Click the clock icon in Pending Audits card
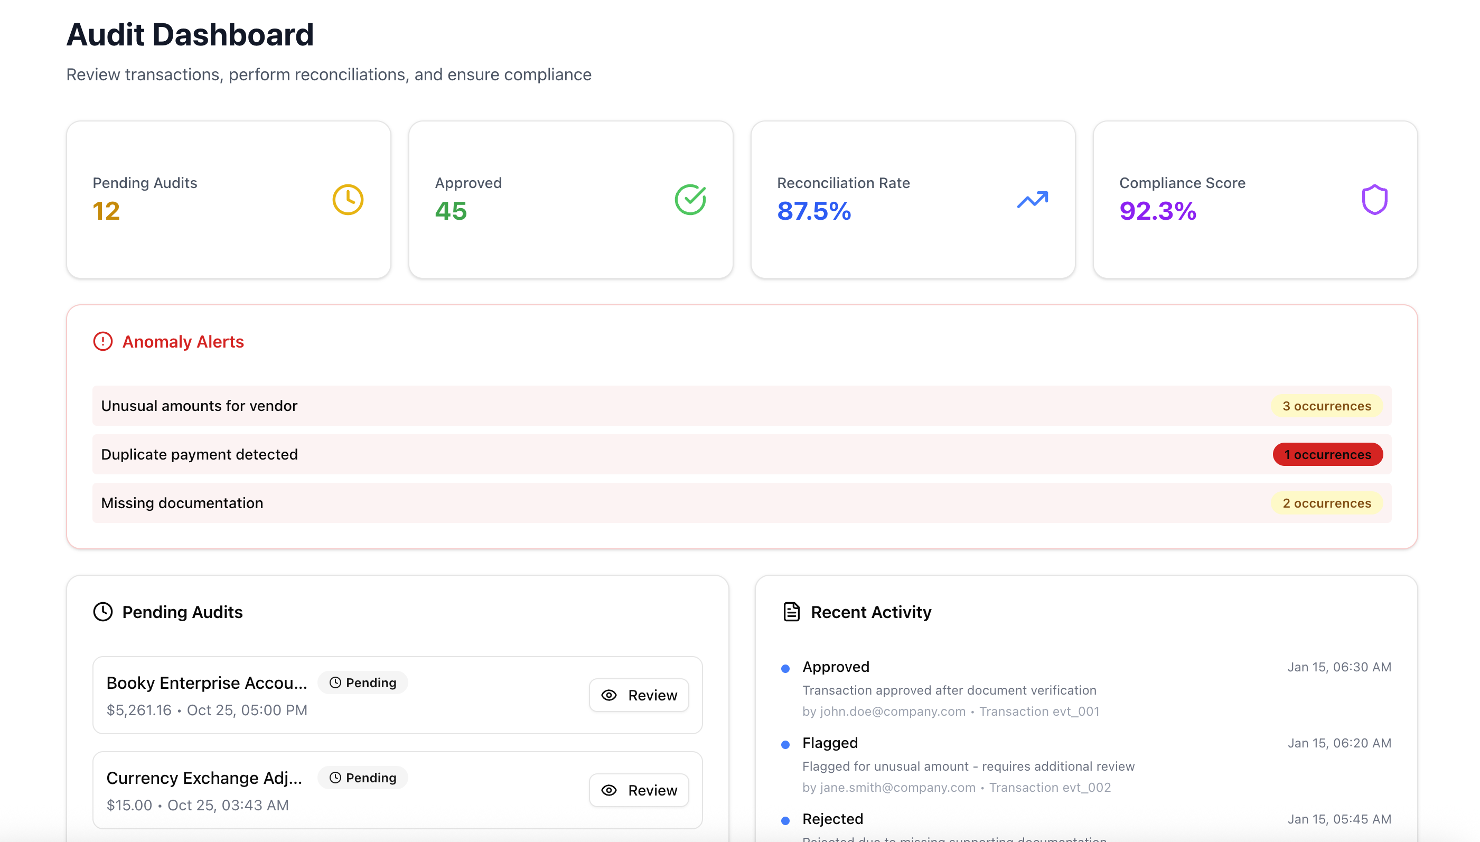1480x842 pixels. point(348,200)
